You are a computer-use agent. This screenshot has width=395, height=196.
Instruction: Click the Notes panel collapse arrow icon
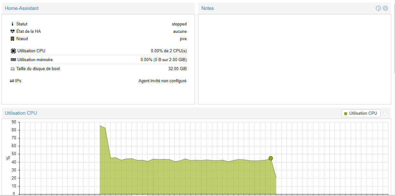(x=378, y=8)
